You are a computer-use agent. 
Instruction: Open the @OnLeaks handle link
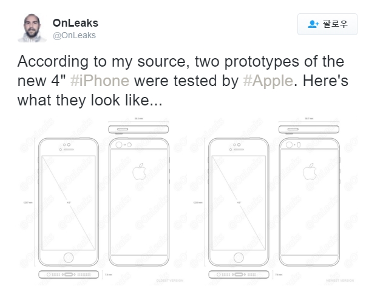[74, 35]
